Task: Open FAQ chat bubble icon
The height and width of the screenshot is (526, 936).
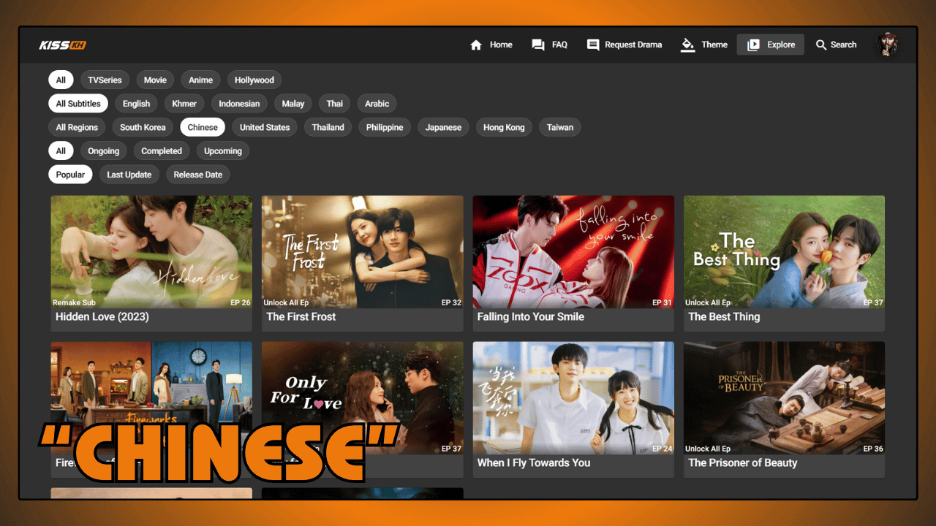Action: click(x=538, y=45)
